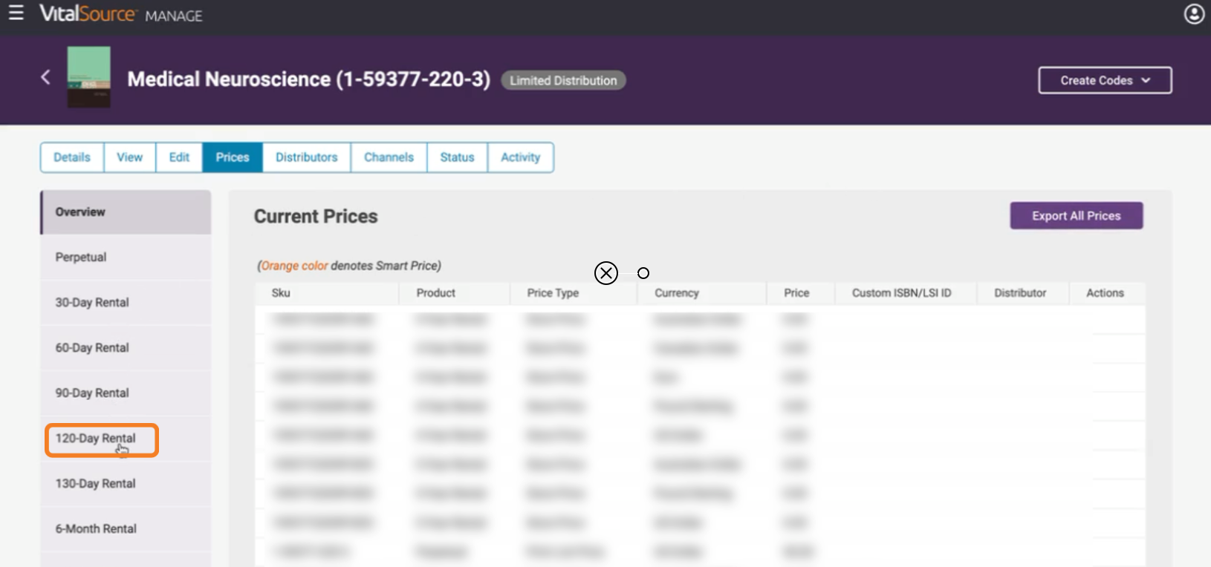
Task: Click the Export All Prices button
Action: pos(1076,216)
